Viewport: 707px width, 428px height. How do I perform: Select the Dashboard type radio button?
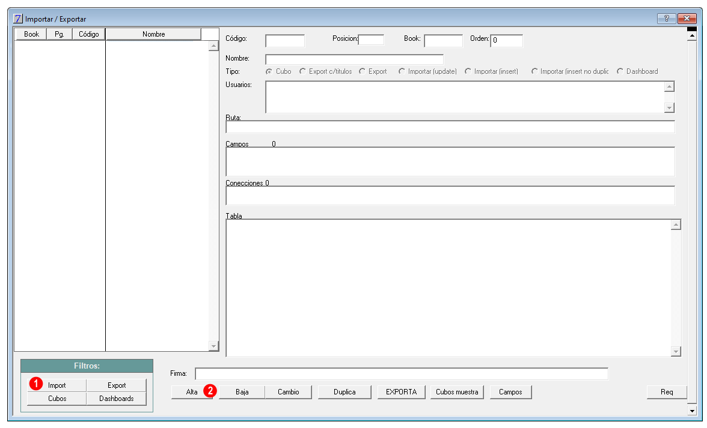click(x=620, y=71)
